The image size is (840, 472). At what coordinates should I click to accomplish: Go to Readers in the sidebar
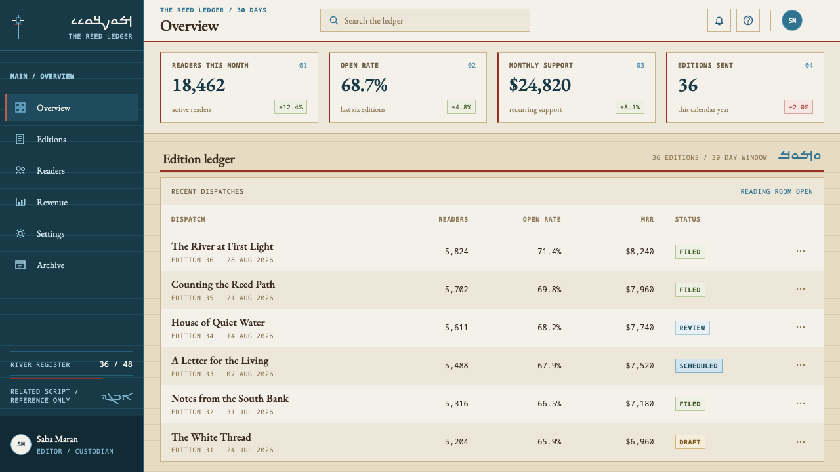(x=72, y=170)
